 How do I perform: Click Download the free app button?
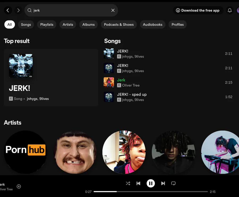[x=198, y=10]
